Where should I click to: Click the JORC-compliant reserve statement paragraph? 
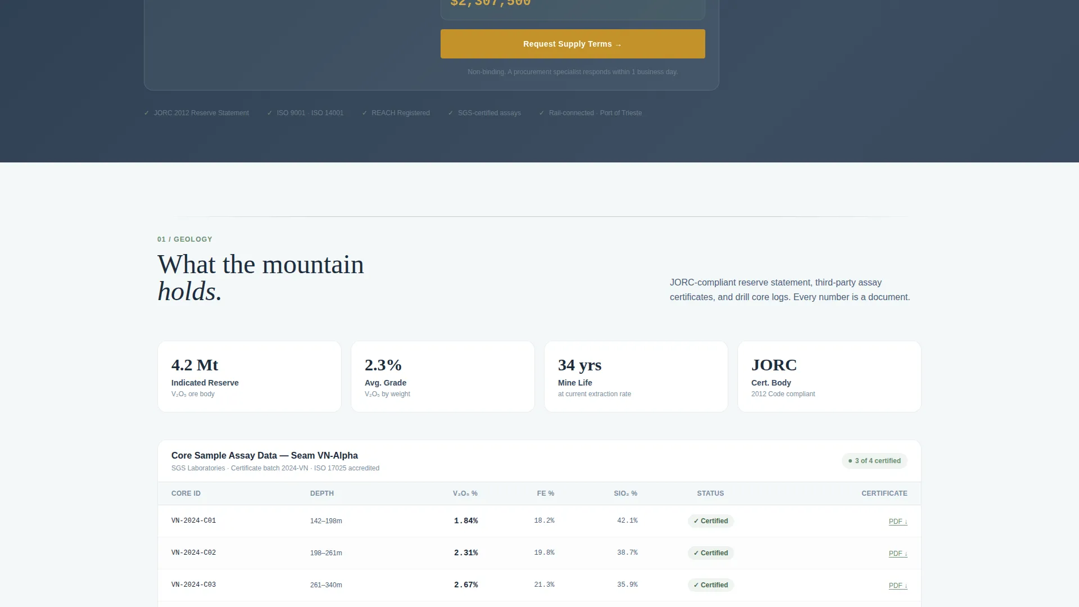click(790, 290)
